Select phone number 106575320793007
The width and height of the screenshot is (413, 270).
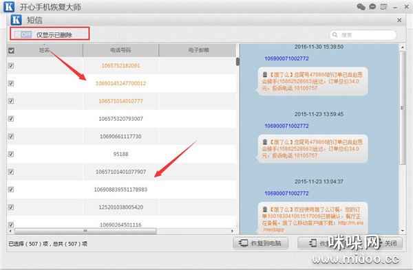coord(120,119)
